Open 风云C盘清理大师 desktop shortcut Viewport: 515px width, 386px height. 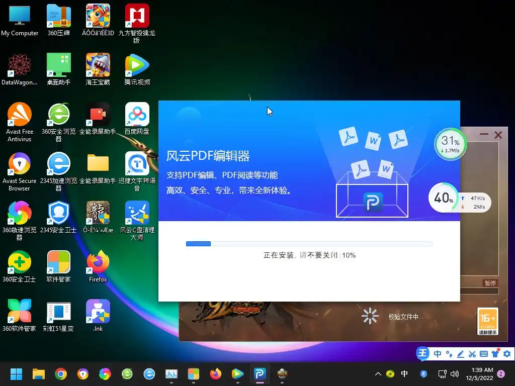point(137,221)
